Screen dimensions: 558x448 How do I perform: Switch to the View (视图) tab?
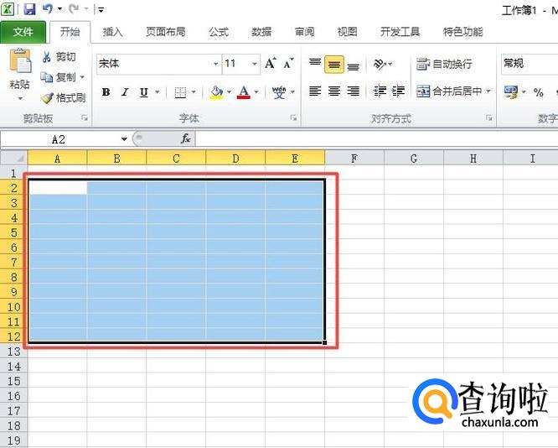[x=347, y=32]
